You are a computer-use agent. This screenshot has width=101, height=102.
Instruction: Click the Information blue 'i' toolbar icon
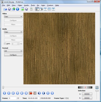click(17, 9)
